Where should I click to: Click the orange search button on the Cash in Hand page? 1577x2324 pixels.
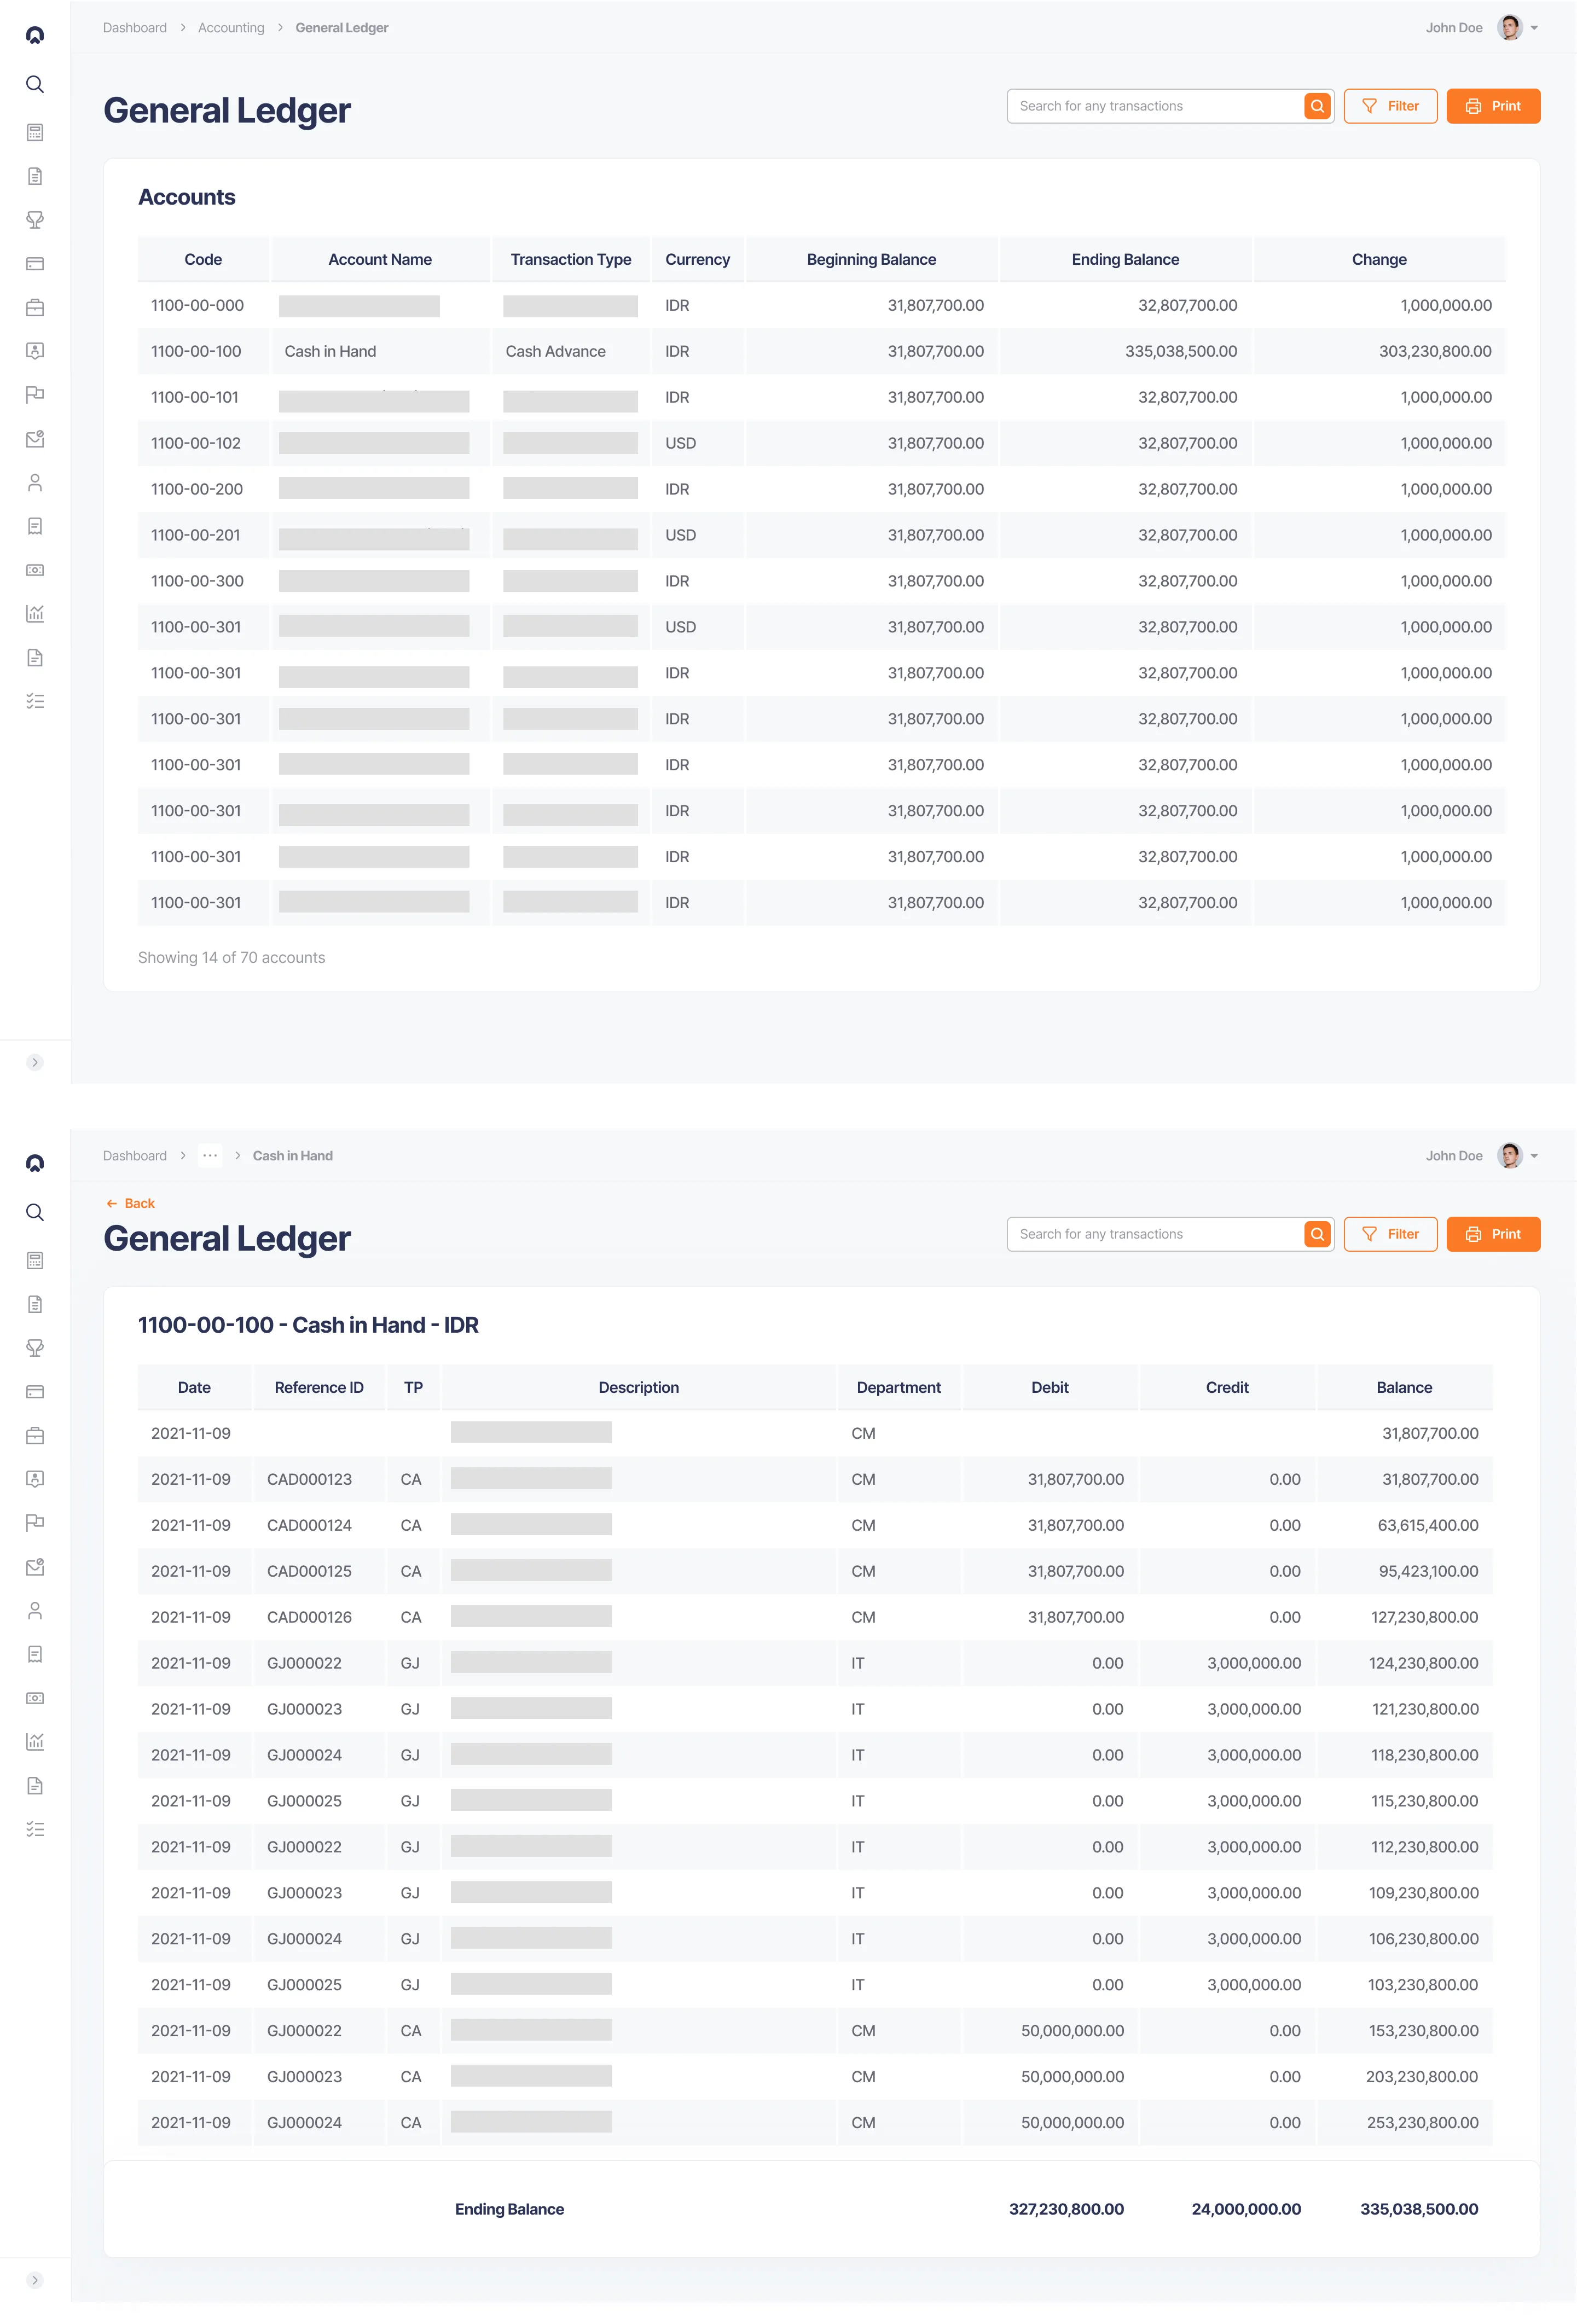(x=1317, y=1234)
